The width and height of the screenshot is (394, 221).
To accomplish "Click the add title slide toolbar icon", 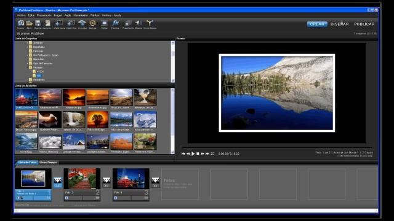I will (71, 23).
